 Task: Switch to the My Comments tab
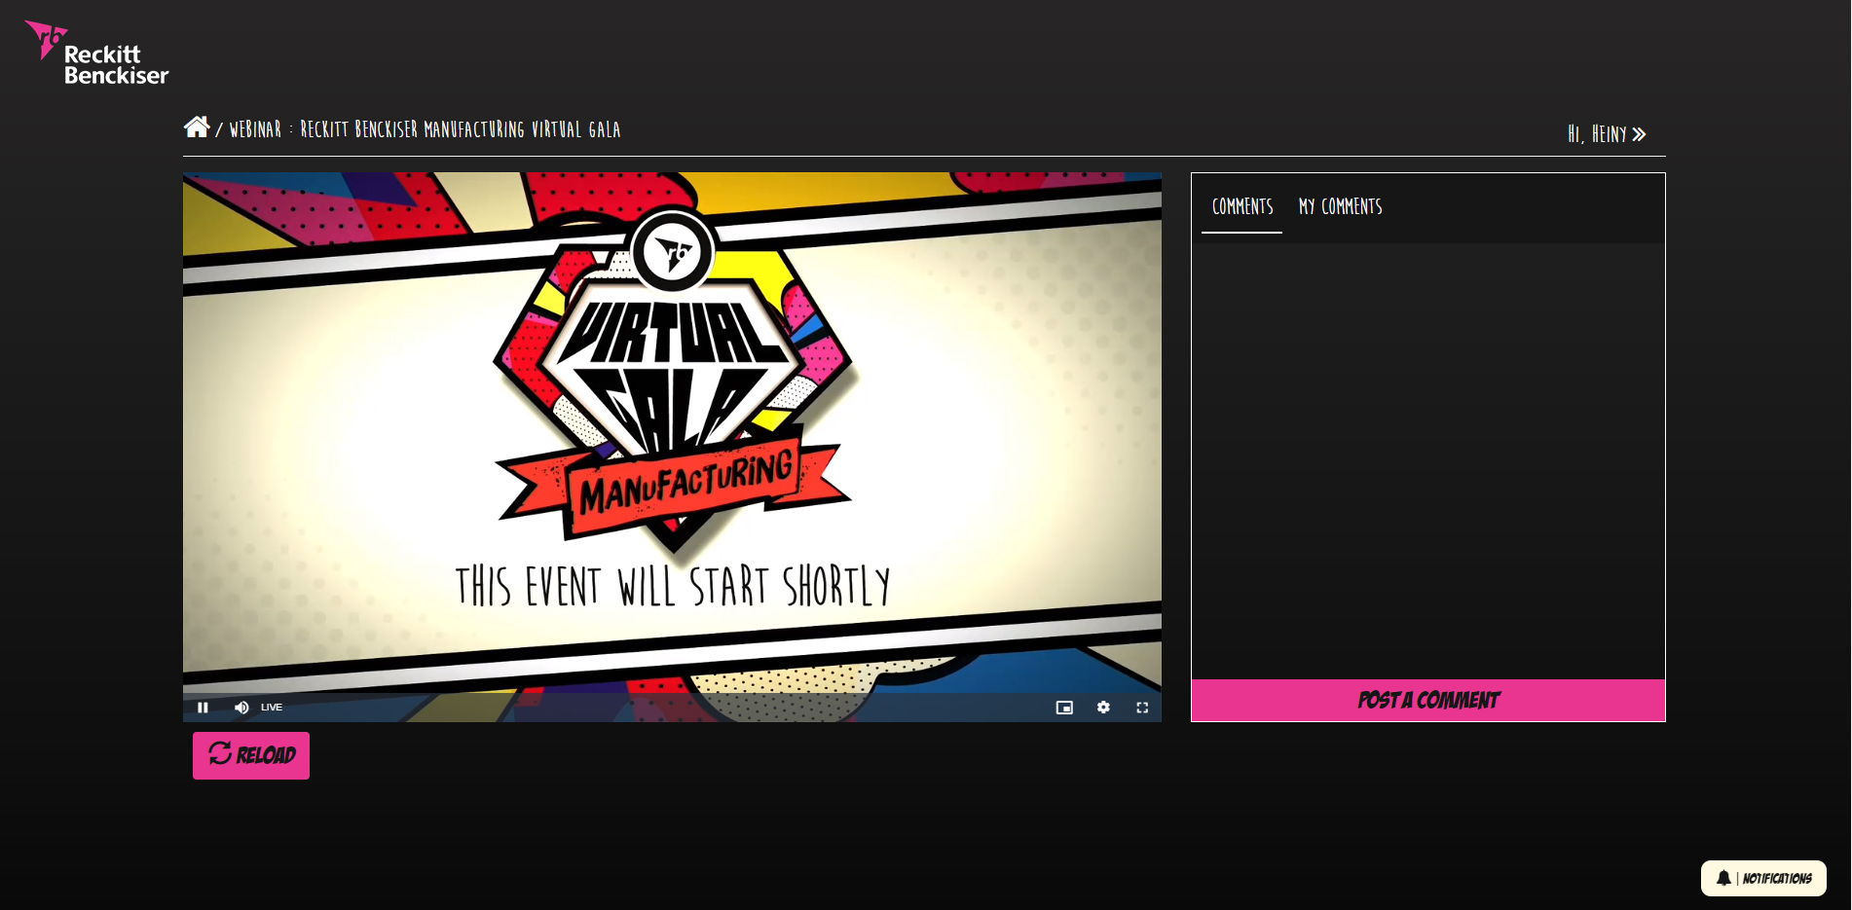[x=1340, y=206]
